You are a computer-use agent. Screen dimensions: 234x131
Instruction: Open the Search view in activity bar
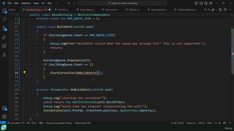4,19
